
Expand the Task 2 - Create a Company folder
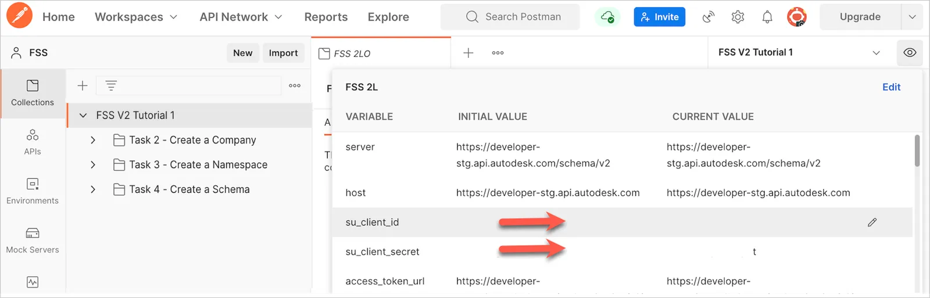coord(93,140)
